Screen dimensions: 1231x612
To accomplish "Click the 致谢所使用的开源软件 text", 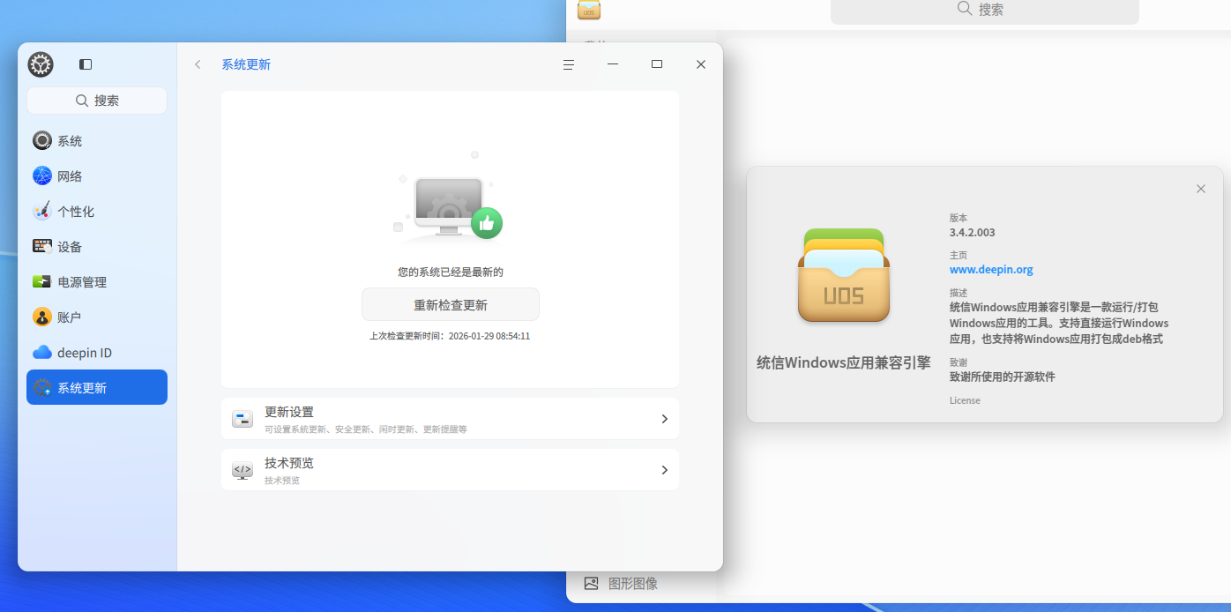I will (1003, 377).
